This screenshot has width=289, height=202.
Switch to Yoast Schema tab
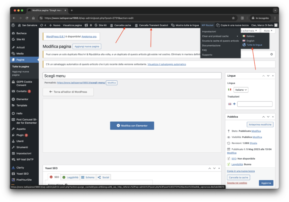point(88,178)
